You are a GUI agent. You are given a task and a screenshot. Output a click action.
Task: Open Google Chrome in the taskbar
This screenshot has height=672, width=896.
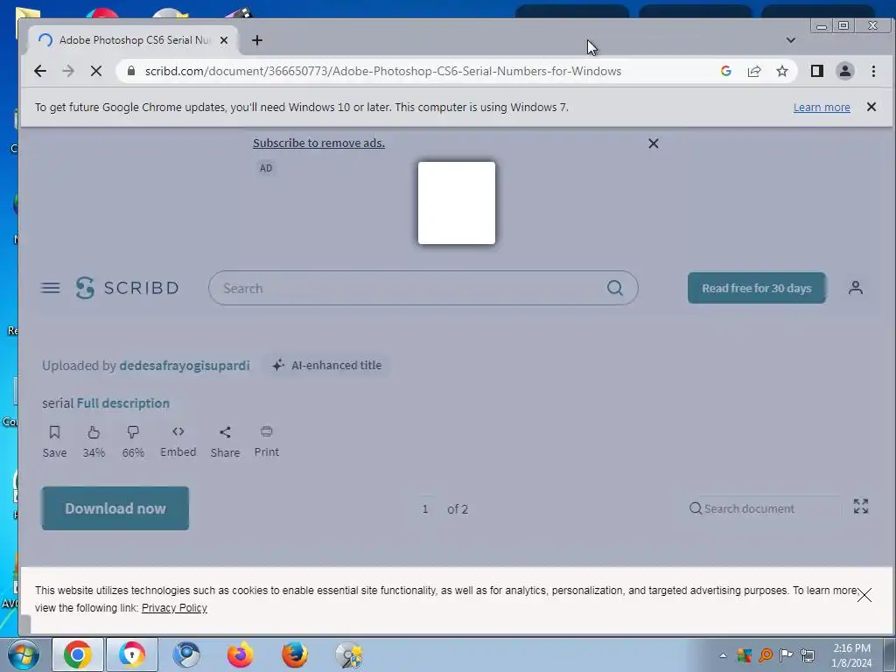click(78, 654)
